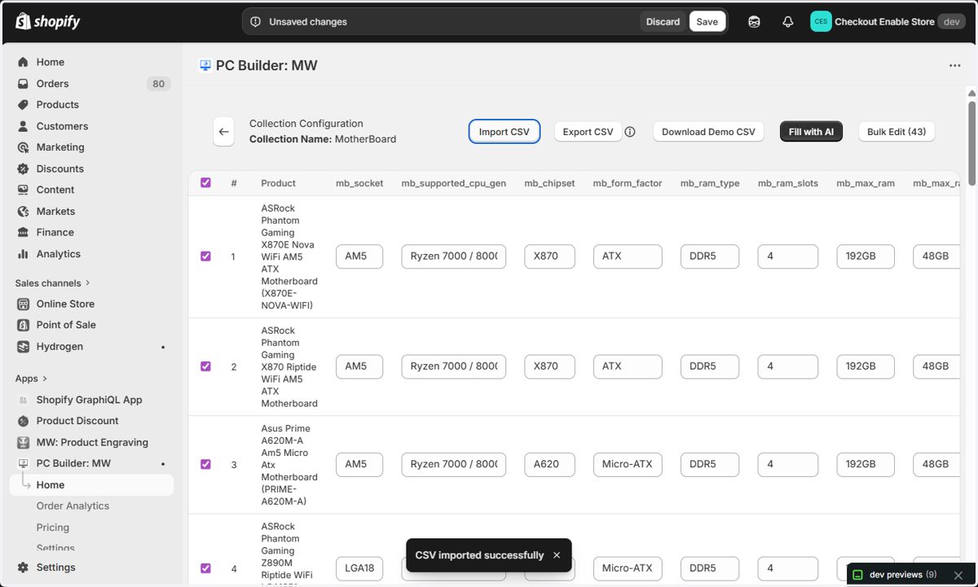Click the Hydrogen icon in sidebar

[x=23, y=346]
